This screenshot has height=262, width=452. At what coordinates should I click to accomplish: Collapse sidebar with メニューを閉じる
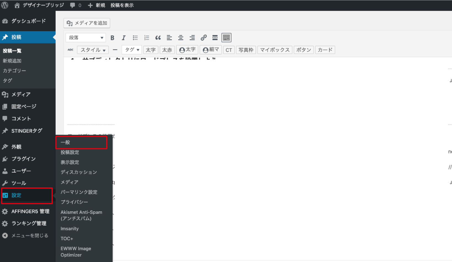(x=29, y=236)
